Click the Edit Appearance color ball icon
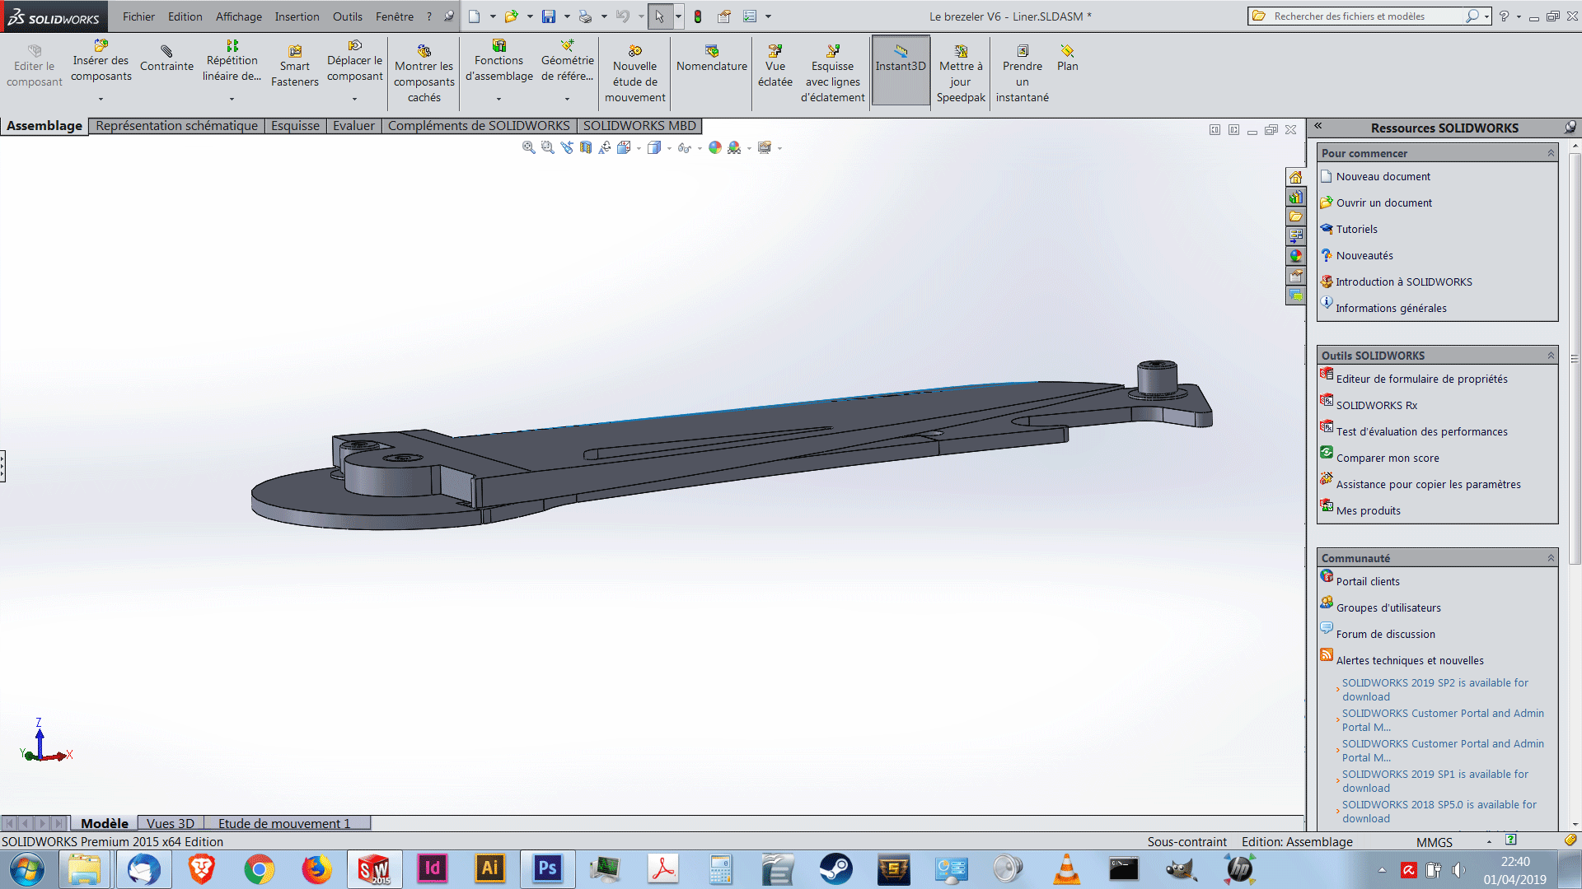 [714, 147]
